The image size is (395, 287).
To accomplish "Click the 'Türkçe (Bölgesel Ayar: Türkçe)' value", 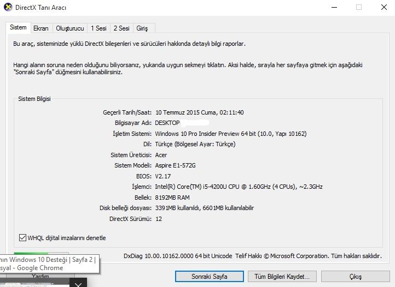I will 195,144.
